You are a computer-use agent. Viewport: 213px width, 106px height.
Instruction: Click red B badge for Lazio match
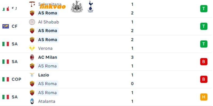(x=204, y=79)
